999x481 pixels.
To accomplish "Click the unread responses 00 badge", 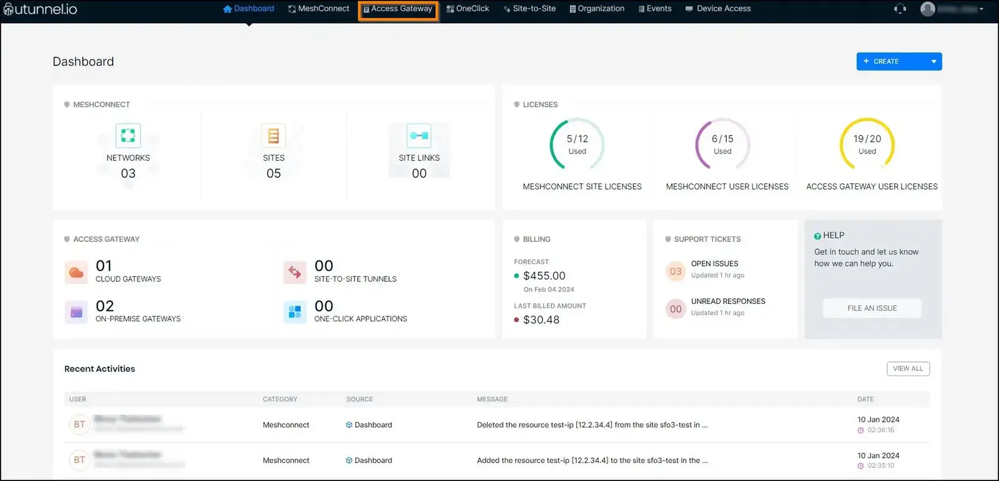I will tap(676, 309).
